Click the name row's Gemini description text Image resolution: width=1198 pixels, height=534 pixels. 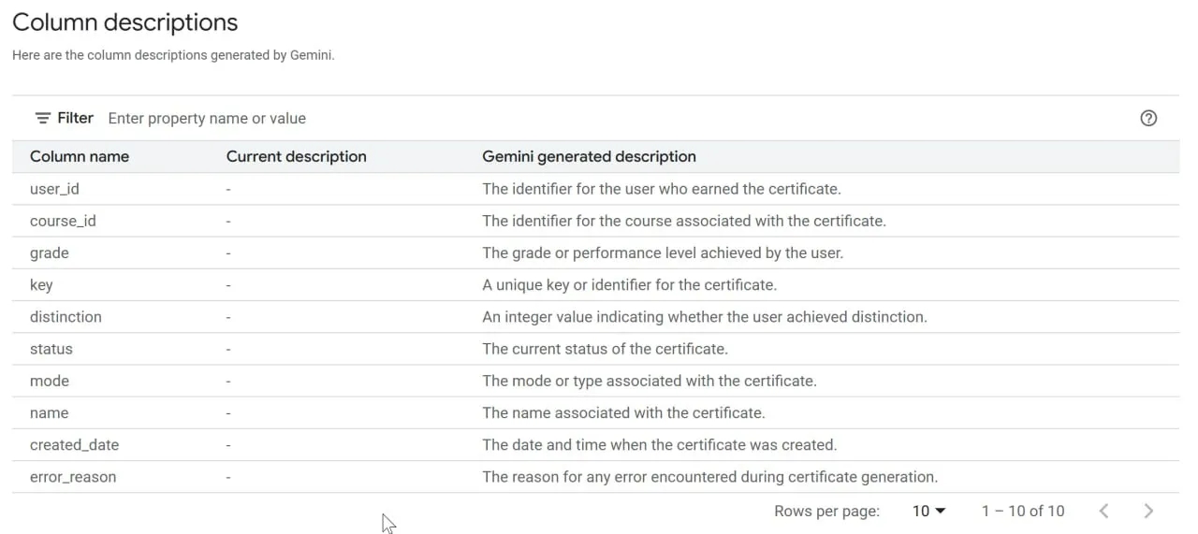(623, 412)
